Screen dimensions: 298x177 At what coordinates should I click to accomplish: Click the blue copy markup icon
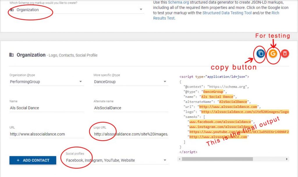pyautogui.click(x=261, y=54)
